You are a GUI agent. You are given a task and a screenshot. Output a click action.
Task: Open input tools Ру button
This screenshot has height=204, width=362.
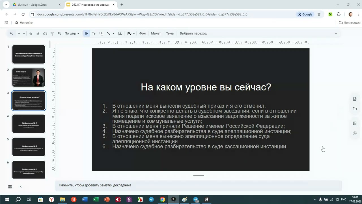129,33
